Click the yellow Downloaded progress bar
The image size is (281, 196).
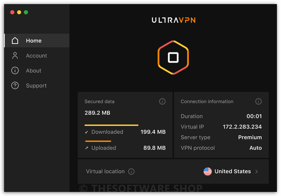pos(112,125)
